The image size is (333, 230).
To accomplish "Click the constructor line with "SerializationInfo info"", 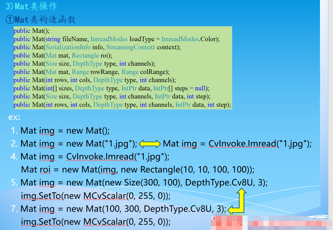I will click(x=97, y=47).
